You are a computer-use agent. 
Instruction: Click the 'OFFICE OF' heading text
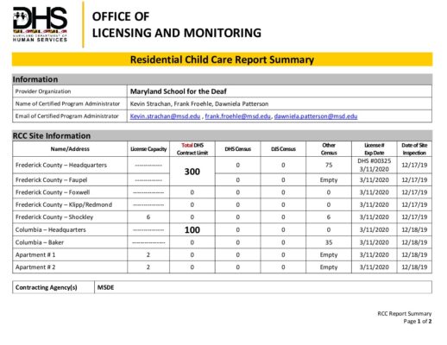point(121,16)
